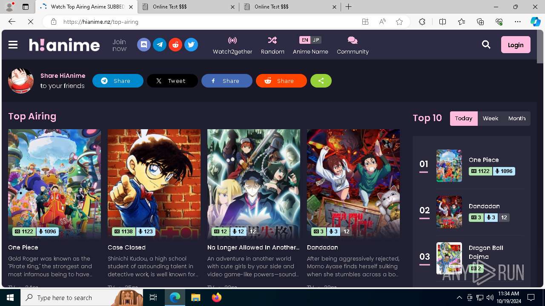The width and height of the screenshot is (545, 306).
Task: Click Dandadan thumbnail in Top 10
Action: point(449,212)
